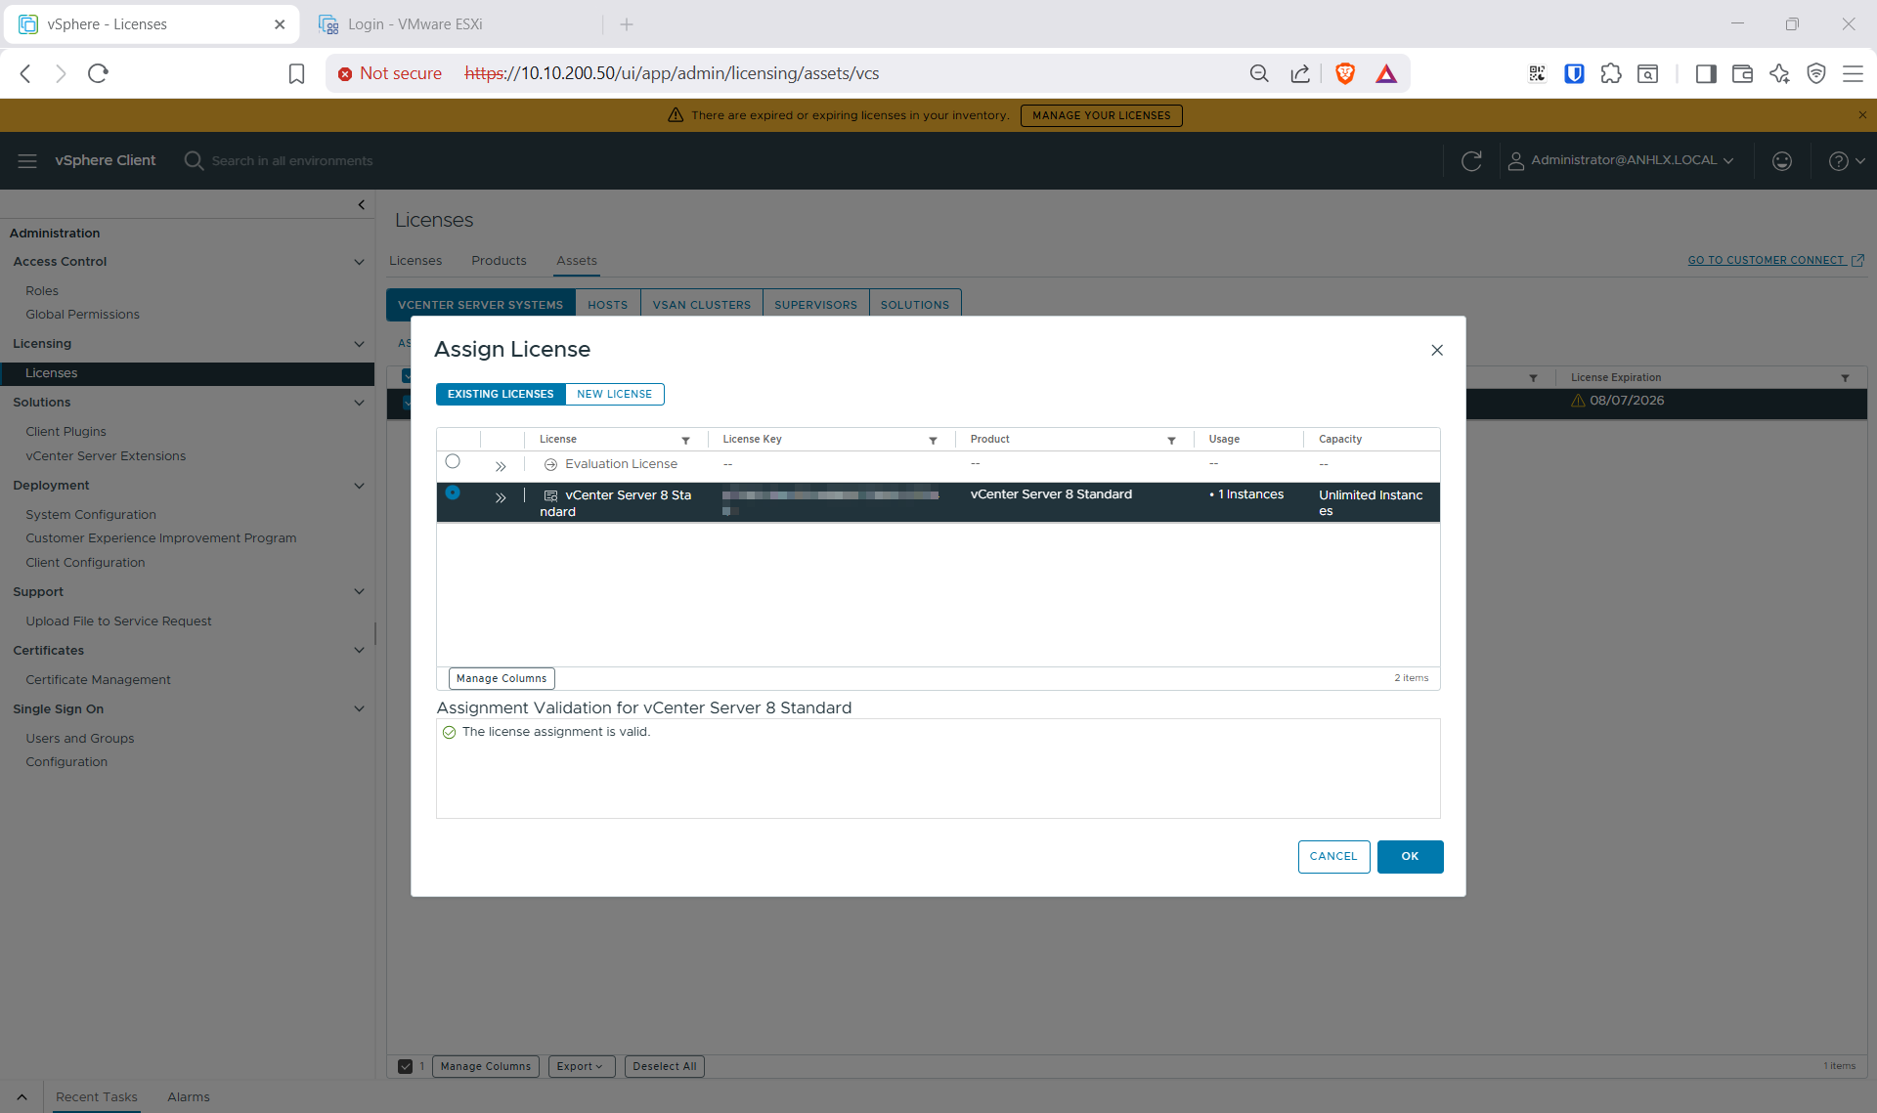Select the vCenter Server 8 Standard radio button
The width and height of the screenshot is (1877, 1113).
tap(453, 492)
